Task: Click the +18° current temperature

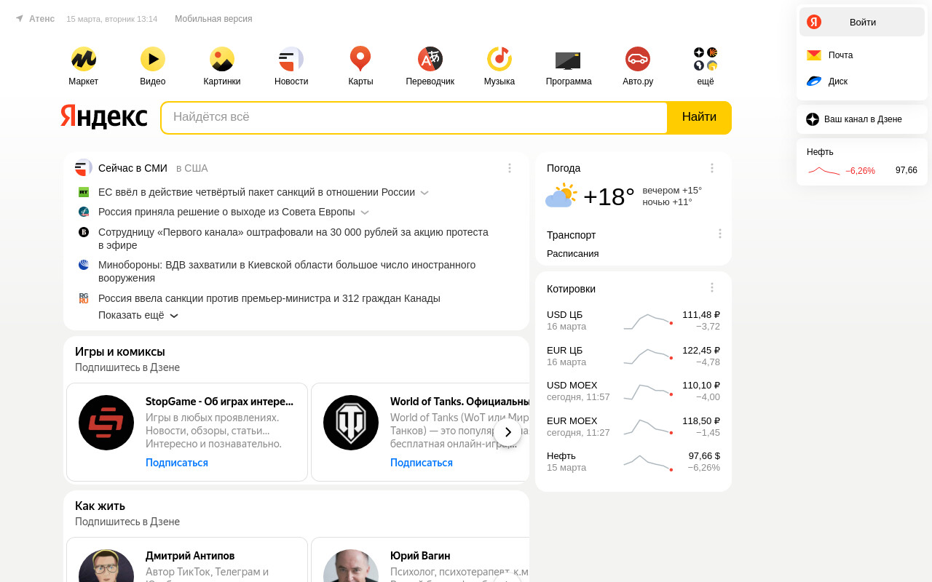Action: [x=609, y=197]
